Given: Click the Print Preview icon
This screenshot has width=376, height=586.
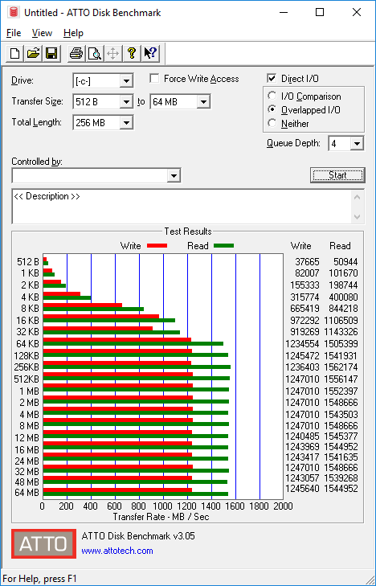Looking at the screenshot, I should 95,53.
